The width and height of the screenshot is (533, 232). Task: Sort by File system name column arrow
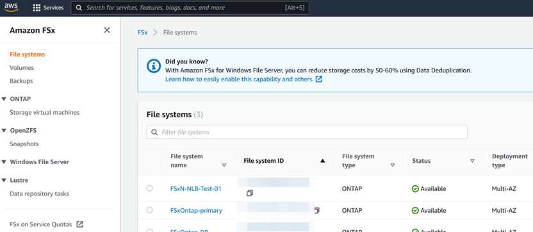click(224, 165)
